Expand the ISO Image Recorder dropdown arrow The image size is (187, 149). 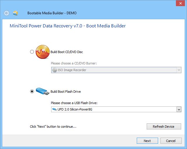click(x=179, y=70)
